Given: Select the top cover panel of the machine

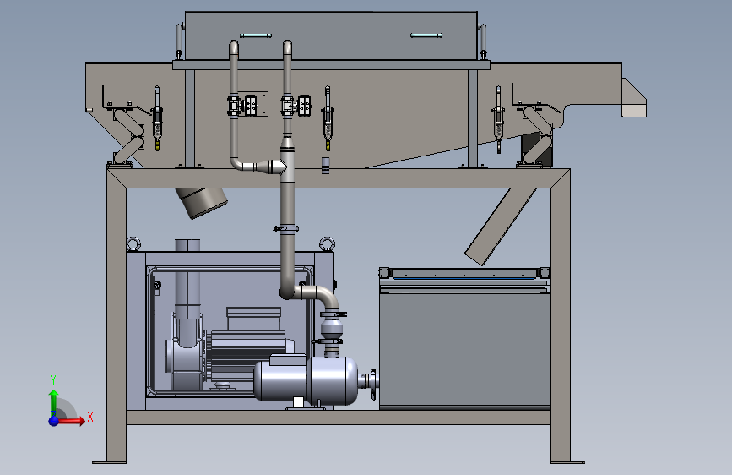Looking at the screenshot, I should point(331,36).
